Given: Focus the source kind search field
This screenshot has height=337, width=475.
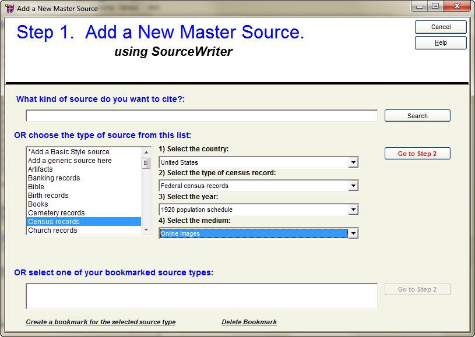Looking at the screenshot, I should (x=202, y=116).
